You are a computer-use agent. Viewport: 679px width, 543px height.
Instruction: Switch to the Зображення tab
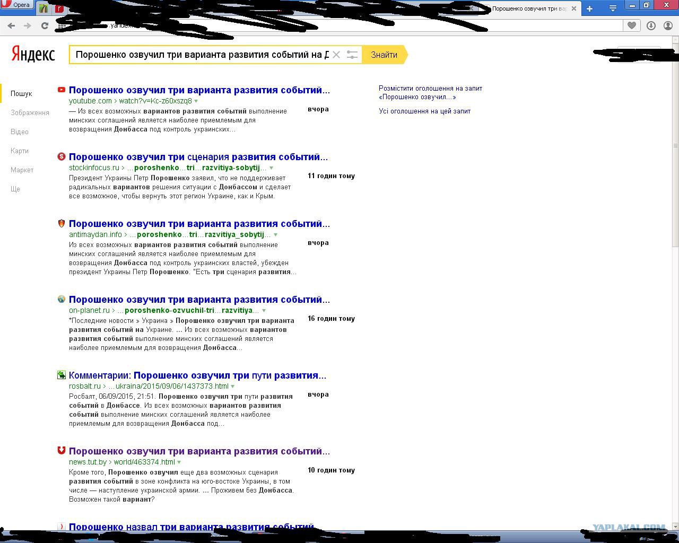pos(30,112)
